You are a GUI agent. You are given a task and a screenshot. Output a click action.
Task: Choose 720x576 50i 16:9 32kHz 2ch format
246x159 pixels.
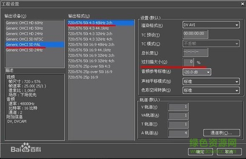coord(101,55)
